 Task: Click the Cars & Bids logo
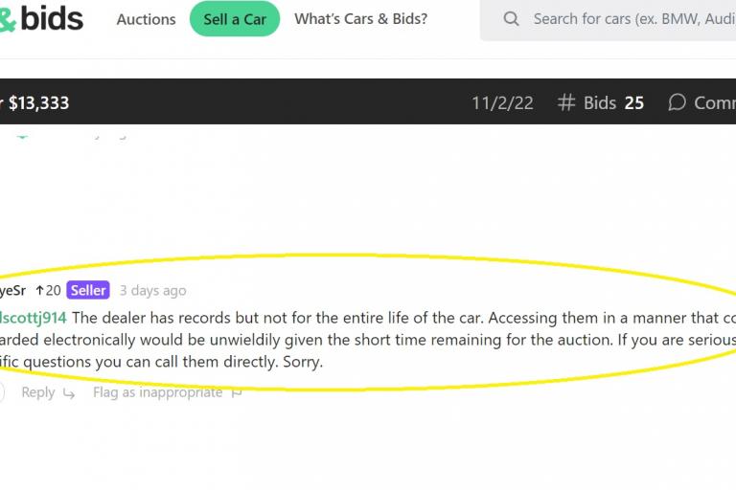pyautogui.click(x=41, y=19)
